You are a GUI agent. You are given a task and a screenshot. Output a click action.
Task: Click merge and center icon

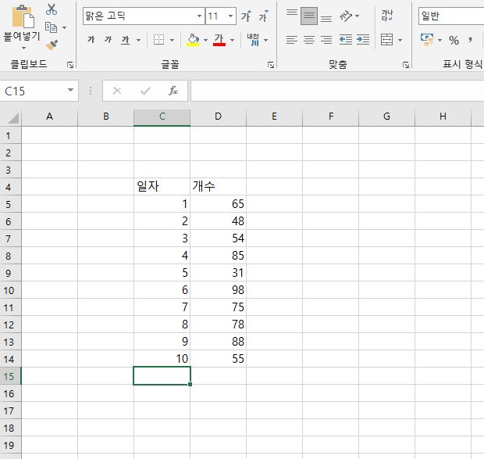386,40
